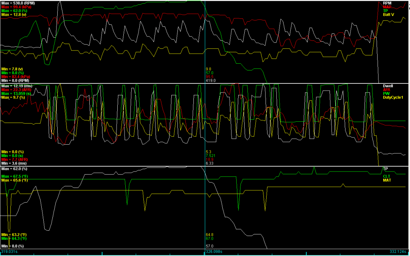Click the cursor value 64.8
Image resolution: width=410 pixels, height=256 pixels.
(x=210, y=234)
